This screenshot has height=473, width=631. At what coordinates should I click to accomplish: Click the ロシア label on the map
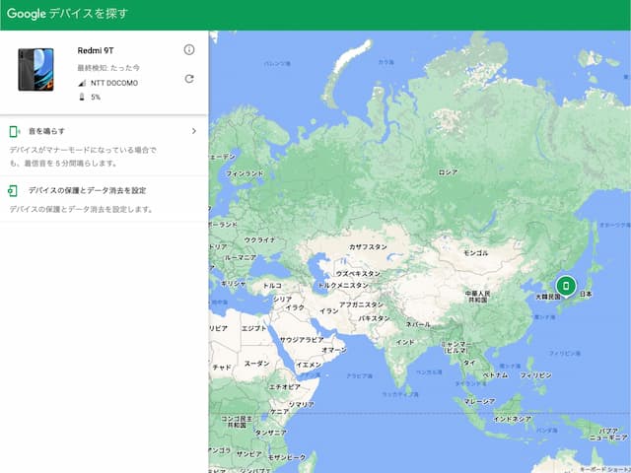click(x=448, y=172)
